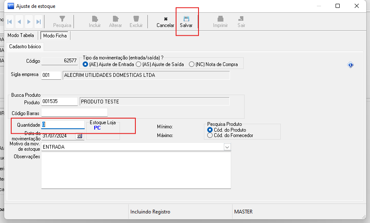The image size is (370, 223).
Task: Select the (AS) Ajuste de Saída option
Action: [139, 64]
